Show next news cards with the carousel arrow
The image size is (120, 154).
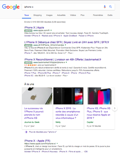(115, 108)
